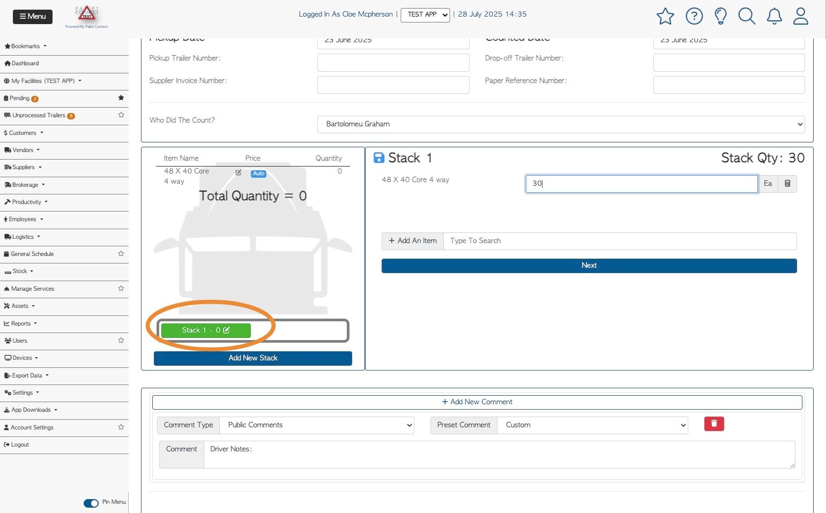The height and width of the screenshot is (513, 826).
Task: Open the Comment Type dropdown
Action: tap(317, 425)
